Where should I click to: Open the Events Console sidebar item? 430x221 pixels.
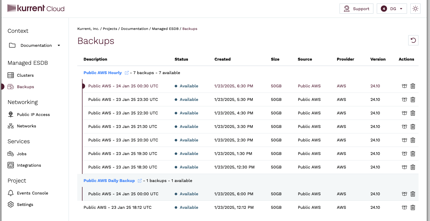[32, 193]
